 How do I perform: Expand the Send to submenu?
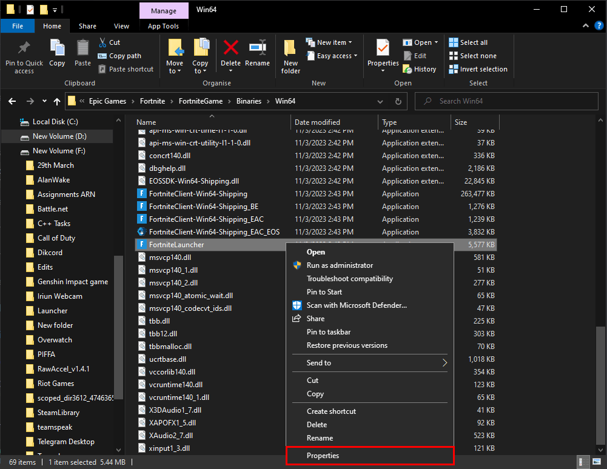point(369,362)
